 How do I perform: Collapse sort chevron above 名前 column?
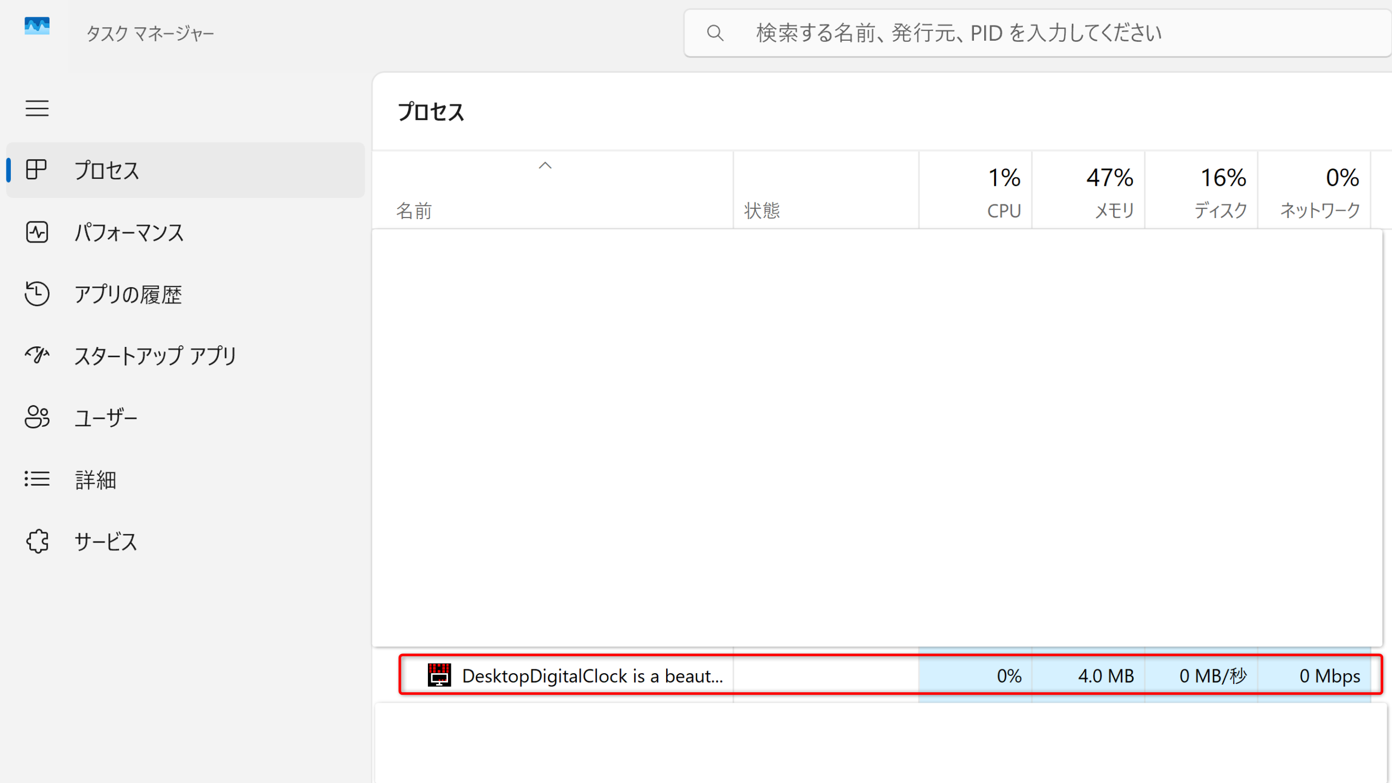(545, 166)
